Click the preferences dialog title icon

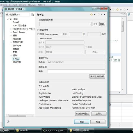[x=6, y=9]
